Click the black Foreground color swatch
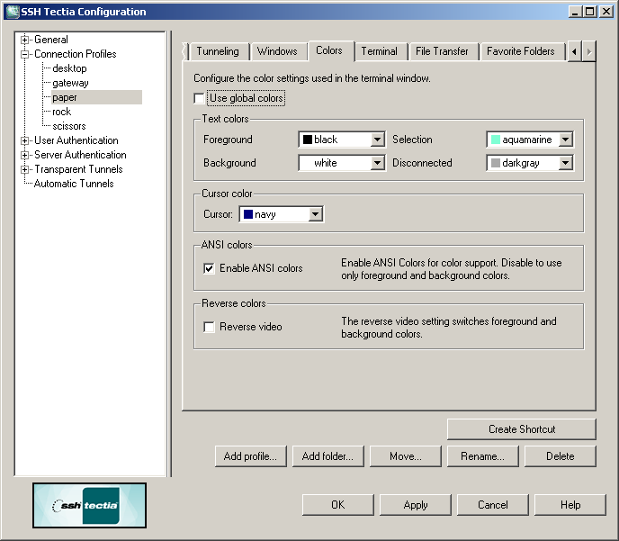This screenshot has height=541, width=619. click(x=308, y=140)
